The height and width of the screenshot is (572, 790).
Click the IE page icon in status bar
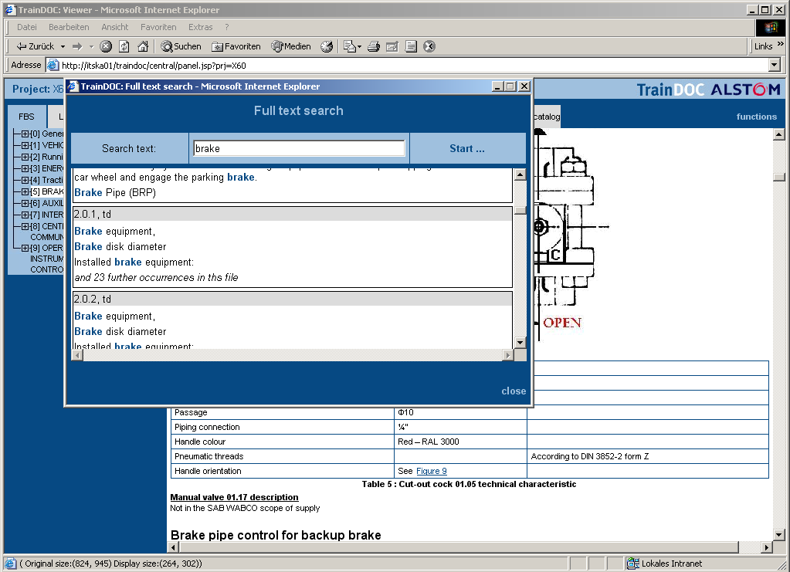point(10,564)
